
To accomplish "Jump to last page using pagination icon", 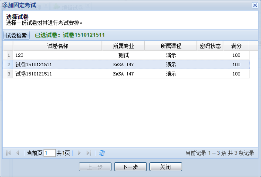I will [89, 153].
